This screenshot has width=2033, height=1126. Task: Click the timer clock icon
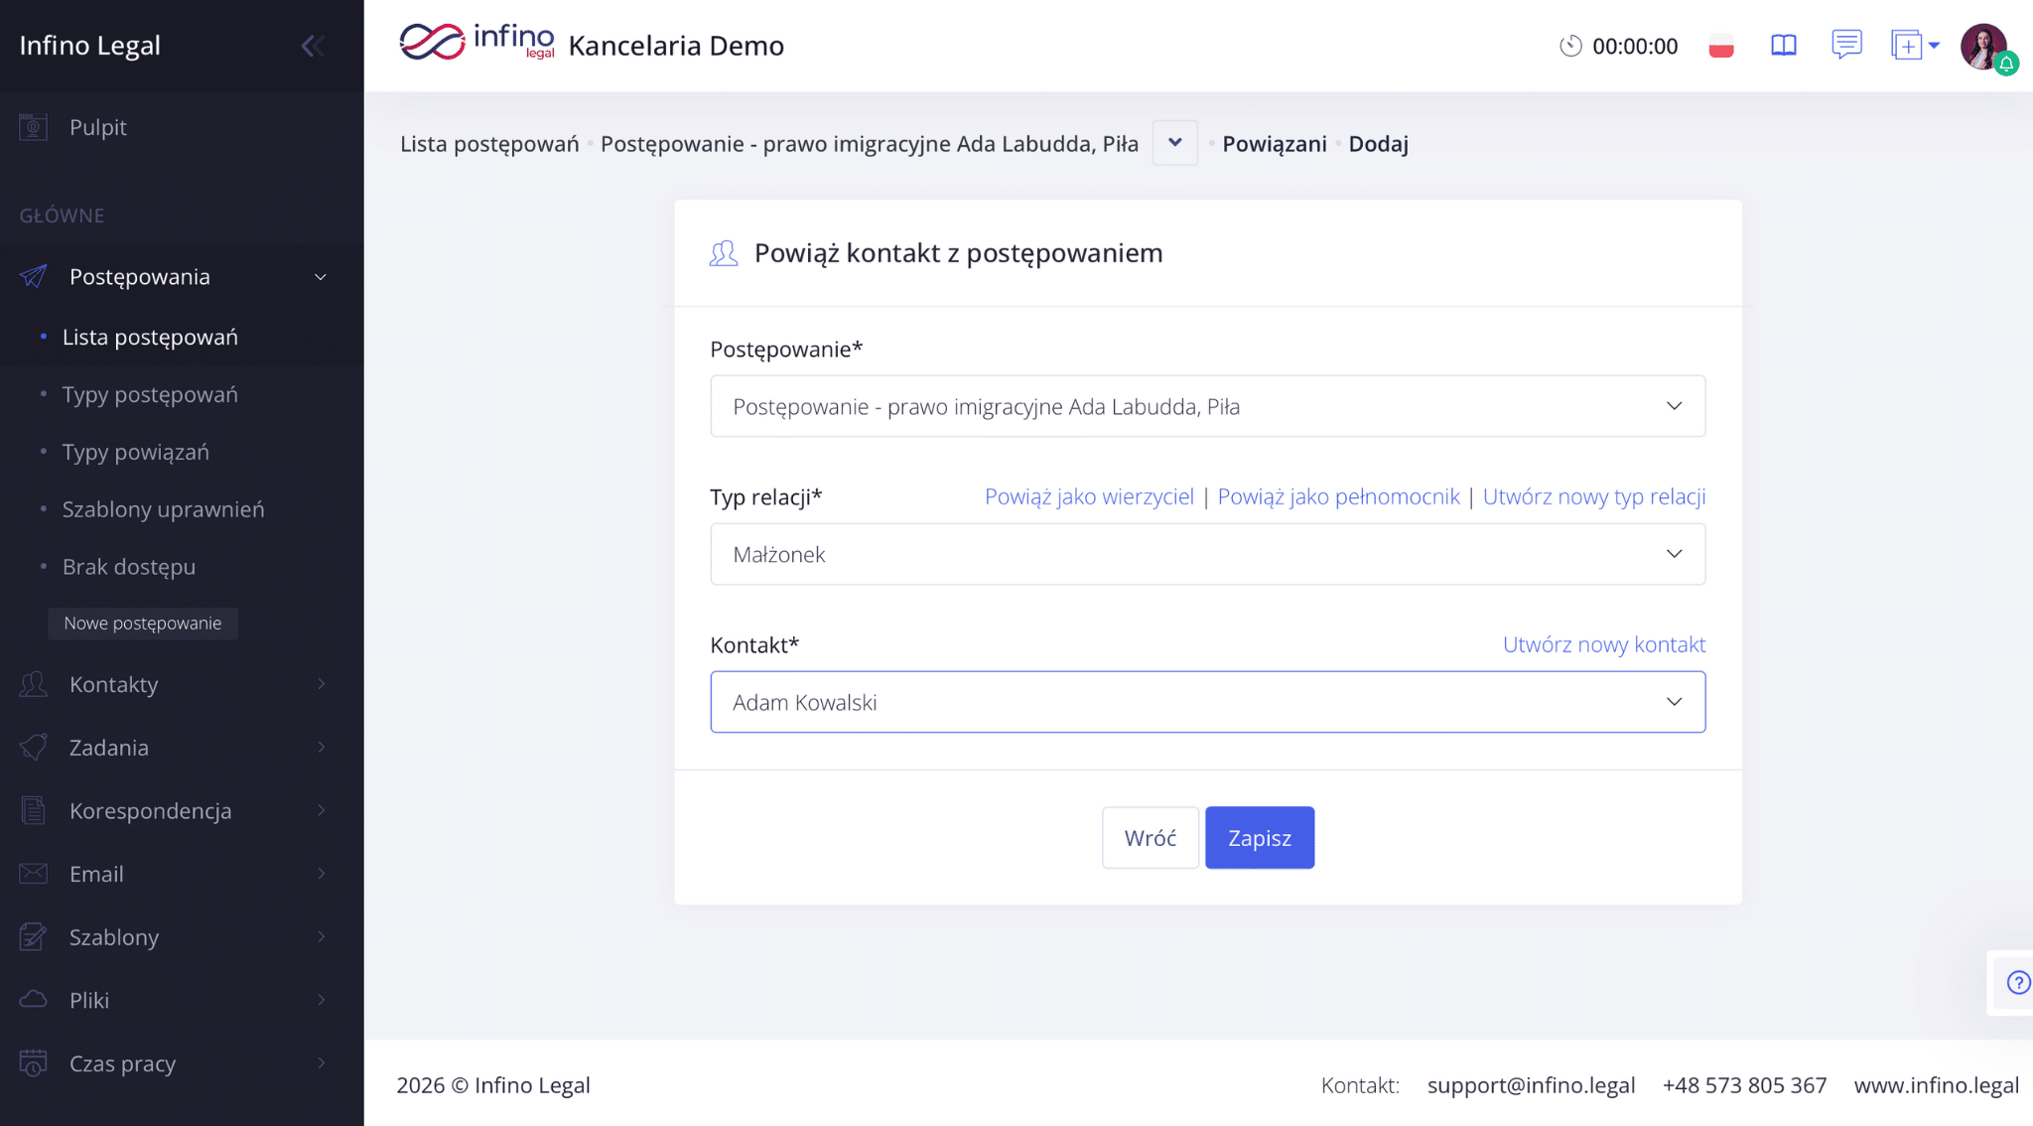pos(1569,46)
